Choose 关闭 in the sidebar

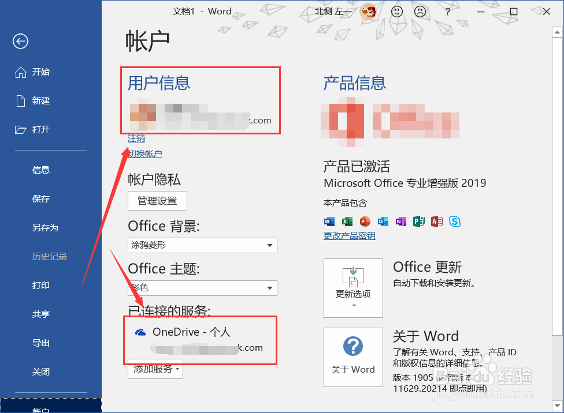(40, 371)
